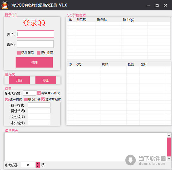Click the 未知格式 text input

pyautogui.click(x=39, y=122)
